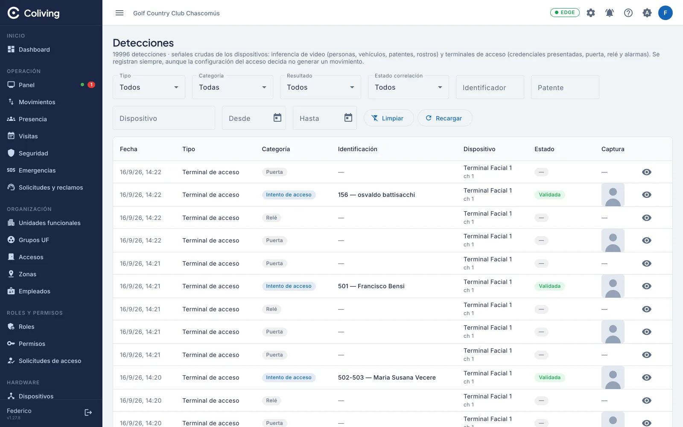The height and width of the screenshot is (427, 683).
Task: Open notifications bell icon
Action: click(x=610, y=13)
